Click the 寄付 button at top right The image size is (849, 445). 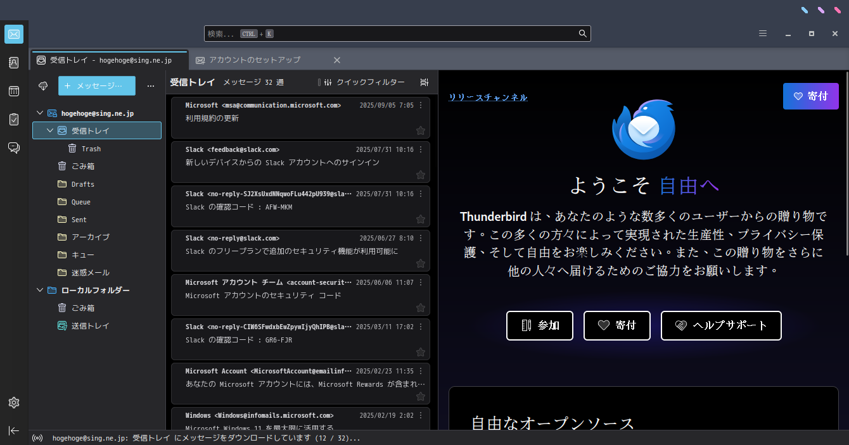click(811, 96)
